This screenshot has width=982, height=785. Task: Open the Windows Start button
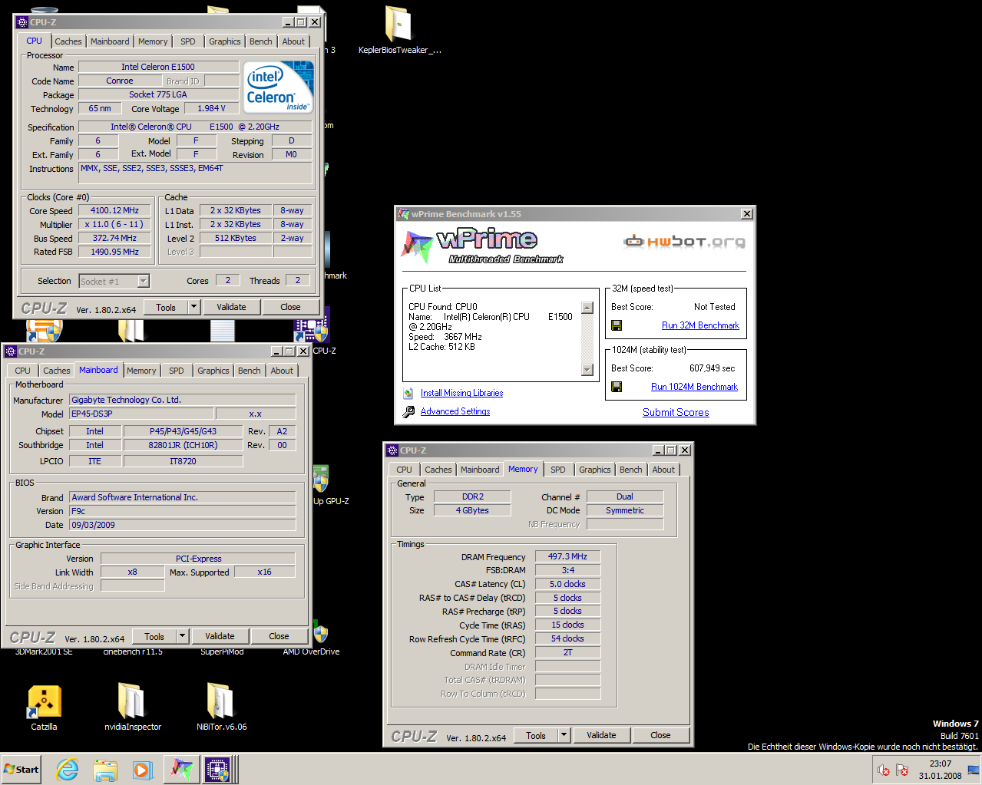21,770
